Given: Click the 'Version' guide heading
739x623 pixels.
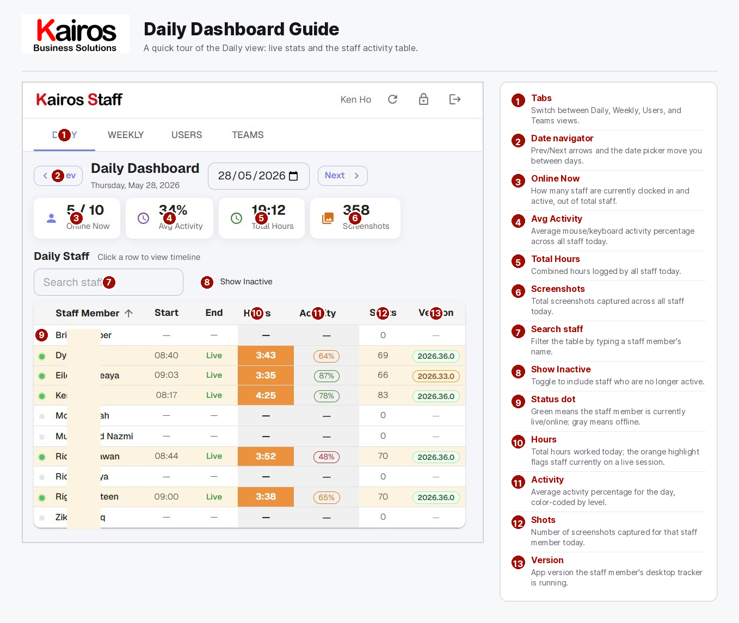Looking at the screenshot, I should pos(547,560).
